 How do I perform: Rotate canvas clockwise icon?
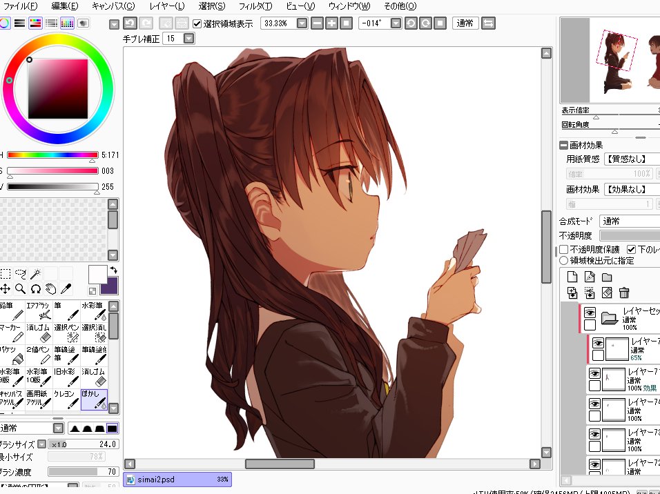[x=425, y=23]
